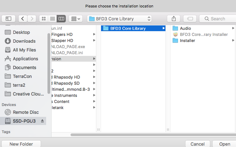Select the letank folder row
This screenshot has width=236, height=147.
pos(74,108)
